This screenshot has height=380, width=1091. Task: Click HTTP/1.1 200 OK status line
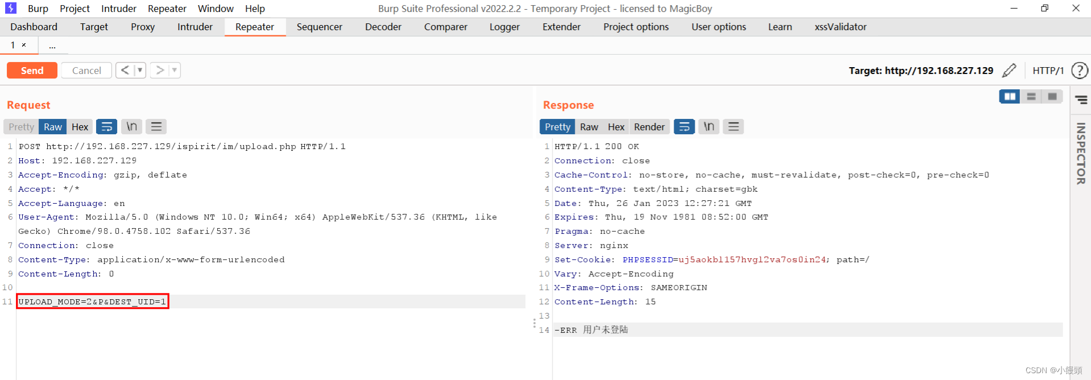597,146
